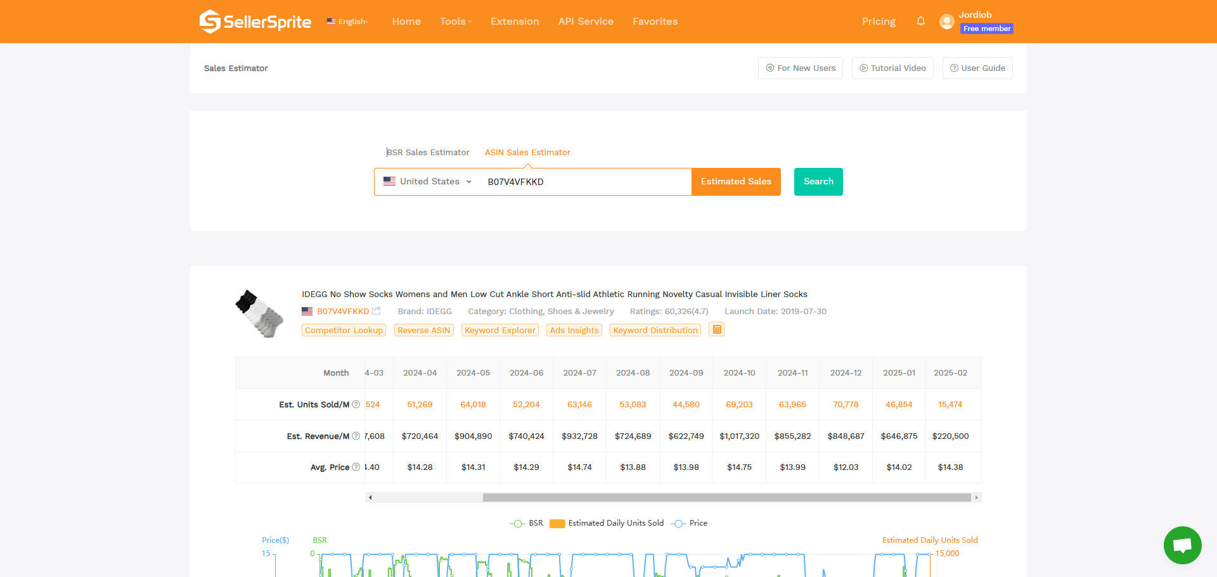Switch to BSR Sales Estimator tab
Image resolution: width=1217 pixels, height=577 pixels.
coord(428,153)
